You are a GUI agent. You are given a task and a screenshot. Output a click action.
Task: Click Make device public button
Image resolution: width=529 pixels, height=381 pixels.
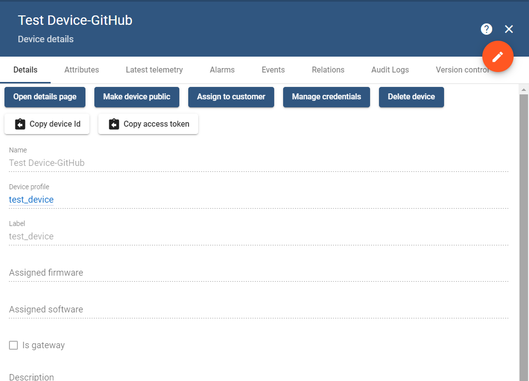(137, 97)
